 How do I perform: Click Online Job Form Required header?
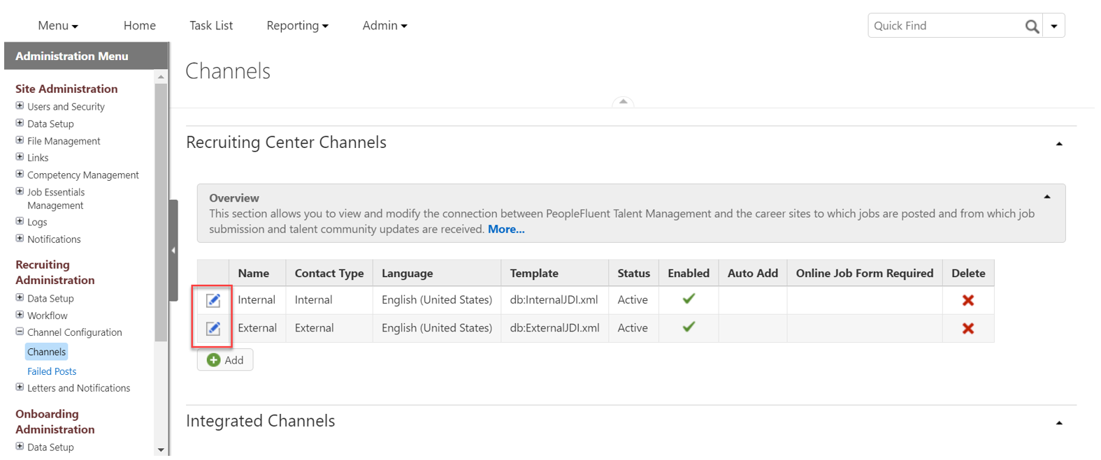[865, 274]
